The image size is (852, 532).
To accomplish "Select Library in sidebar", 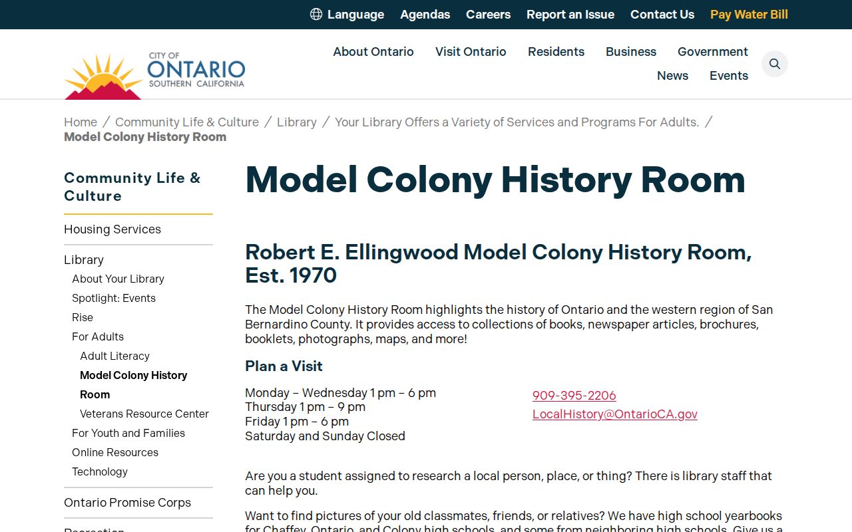I will point(84,259).
